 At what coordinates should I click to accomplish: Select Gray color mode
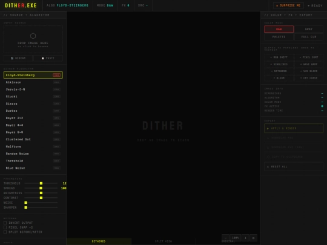pyautogui.click(x=309, y=29)
